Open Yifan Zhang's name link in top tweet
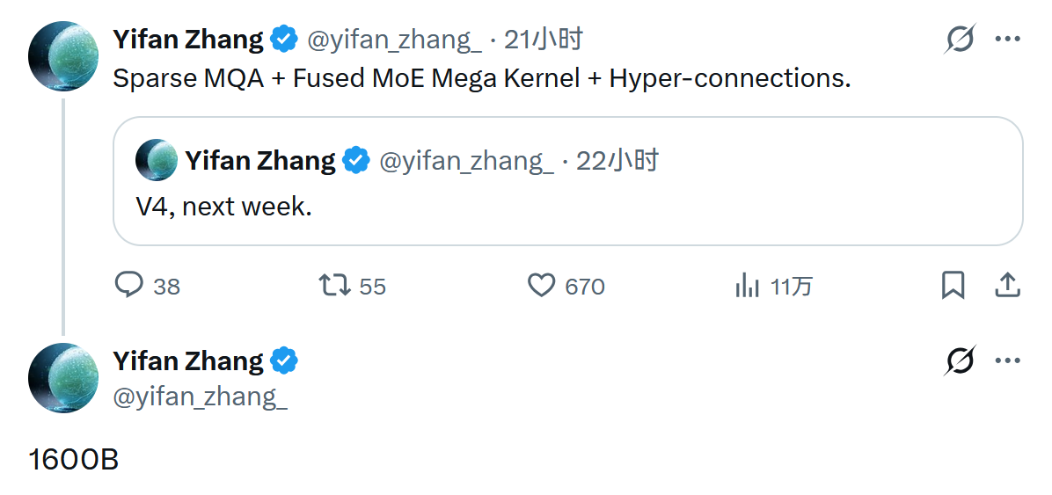 click(188, 40)
